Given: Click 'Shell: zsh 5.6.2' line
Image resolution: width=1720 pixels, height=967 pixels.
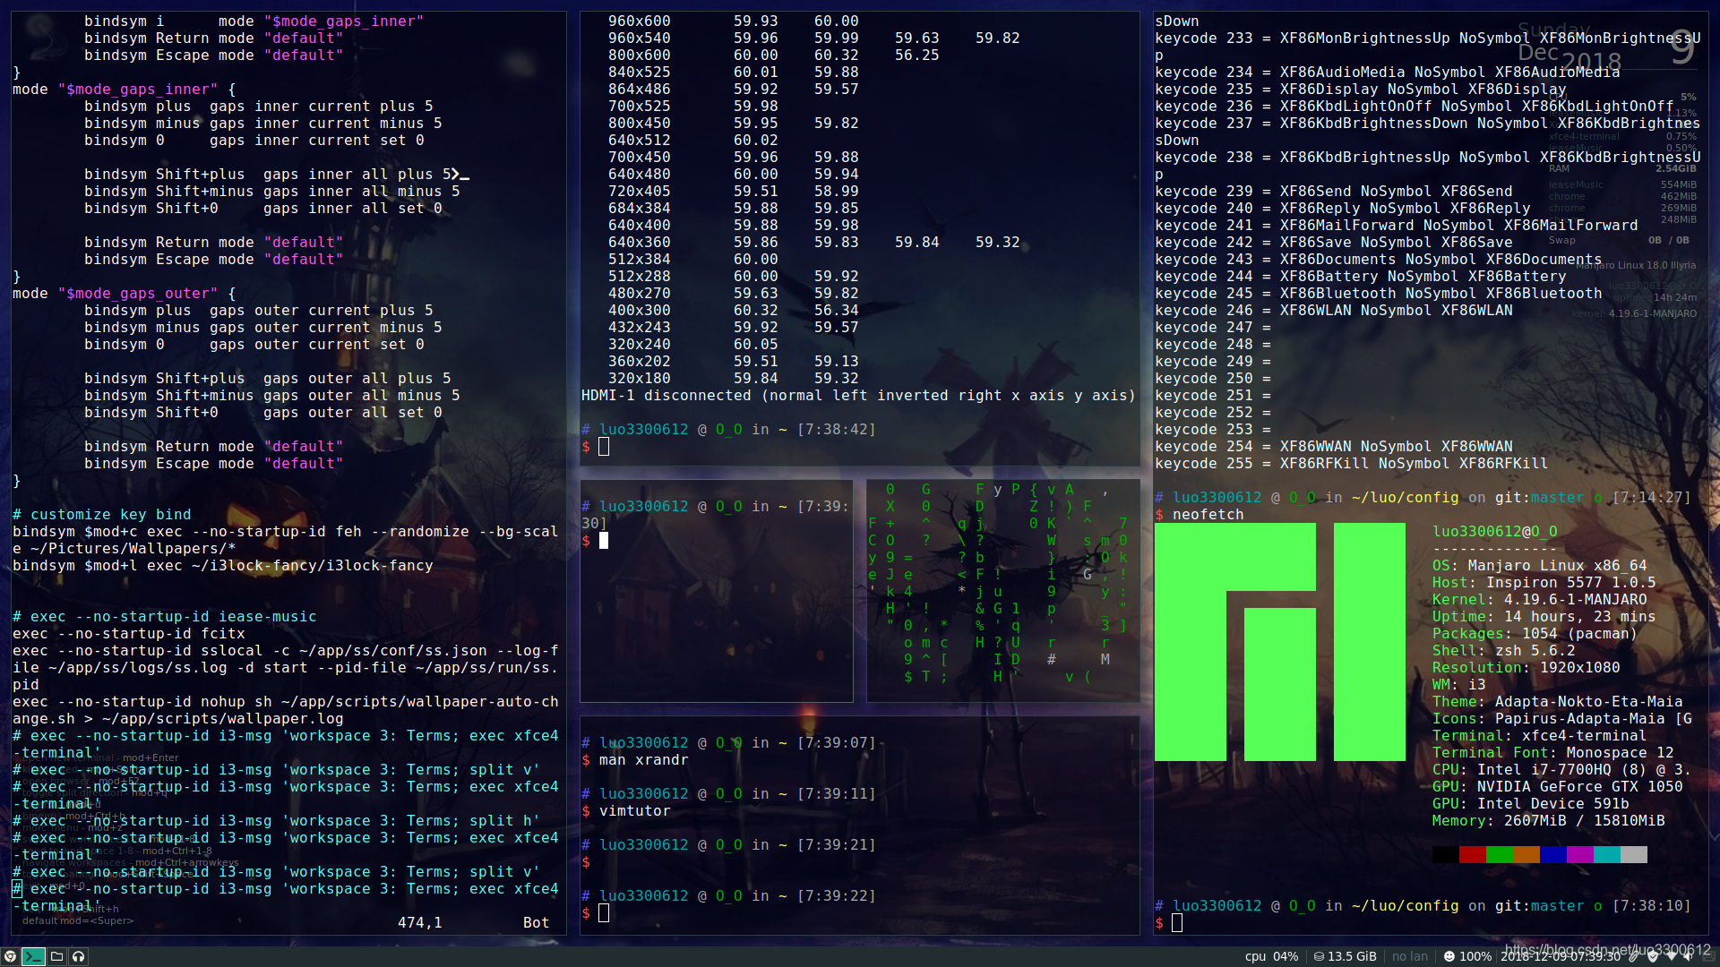Looking at the screenshot, I should (x=1503, y=651).
